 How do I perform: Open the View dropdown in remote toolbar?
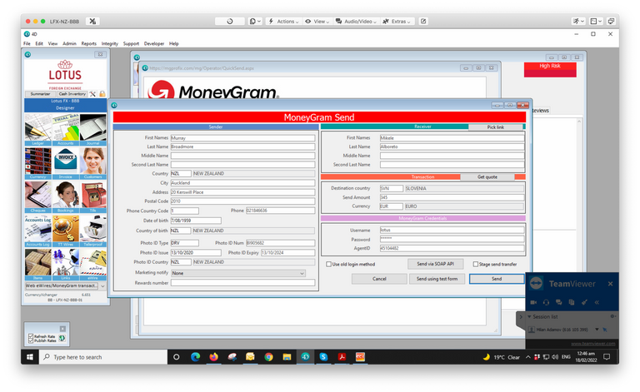point(317,21)
